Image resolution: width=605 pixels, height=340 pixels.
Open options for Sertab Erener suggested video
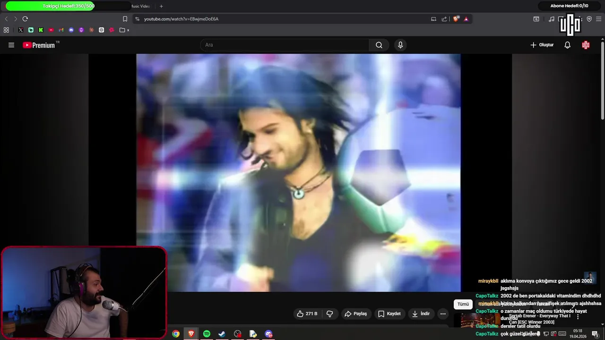pyautogui.click(x=578, y=317)
